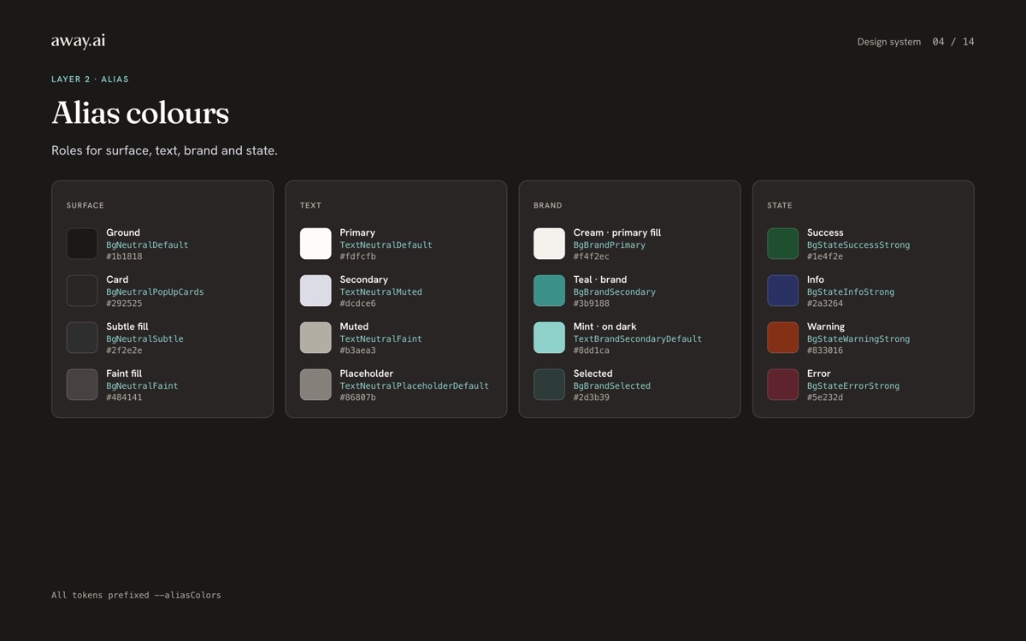Pick the Cream primary fill swatch
Image resolution: width=1026 pixels, height=641 pixels.
coord(549,244)
